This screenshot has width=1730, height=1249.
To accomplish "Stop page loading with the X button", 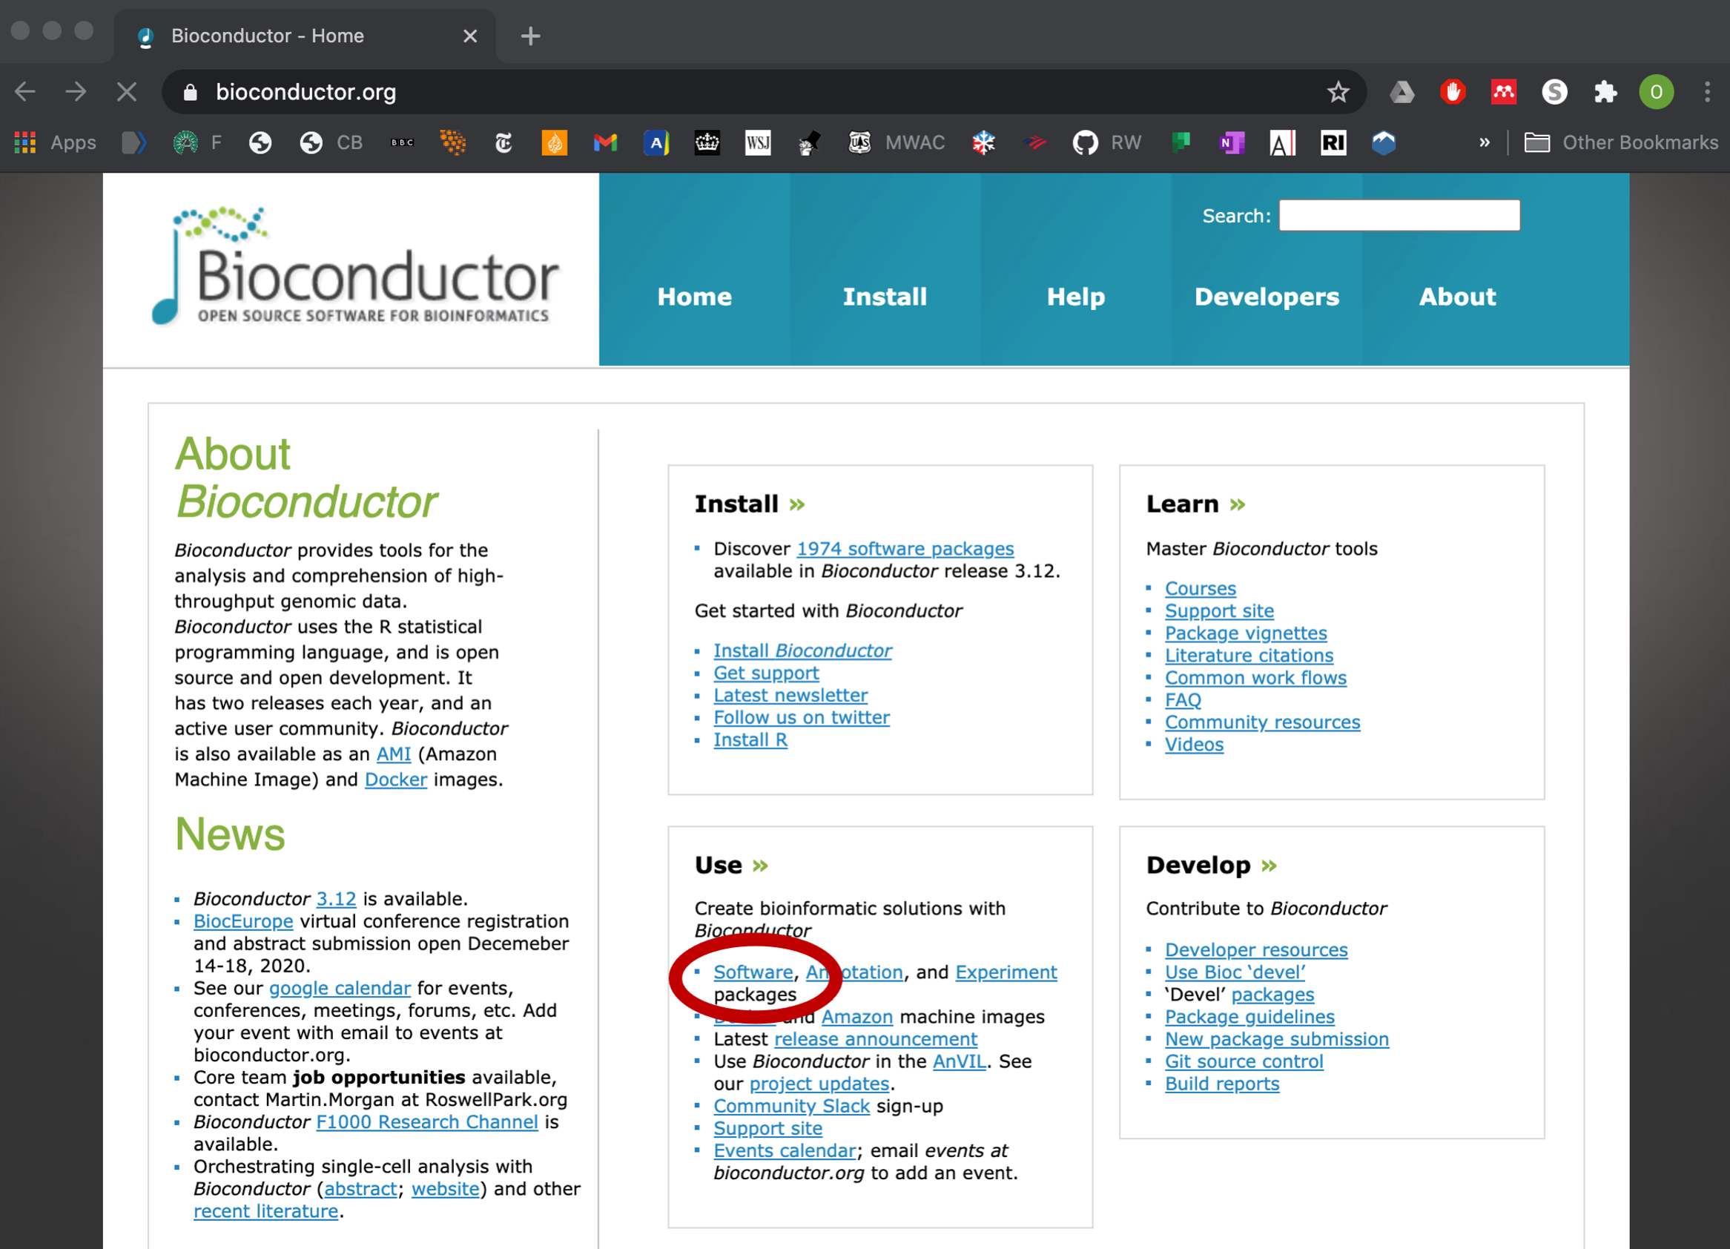I will [x=127, y=92].
